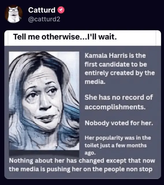Click the 'Kamala Harris' name text
Screen dimensions: 164x185
point(106,55)
